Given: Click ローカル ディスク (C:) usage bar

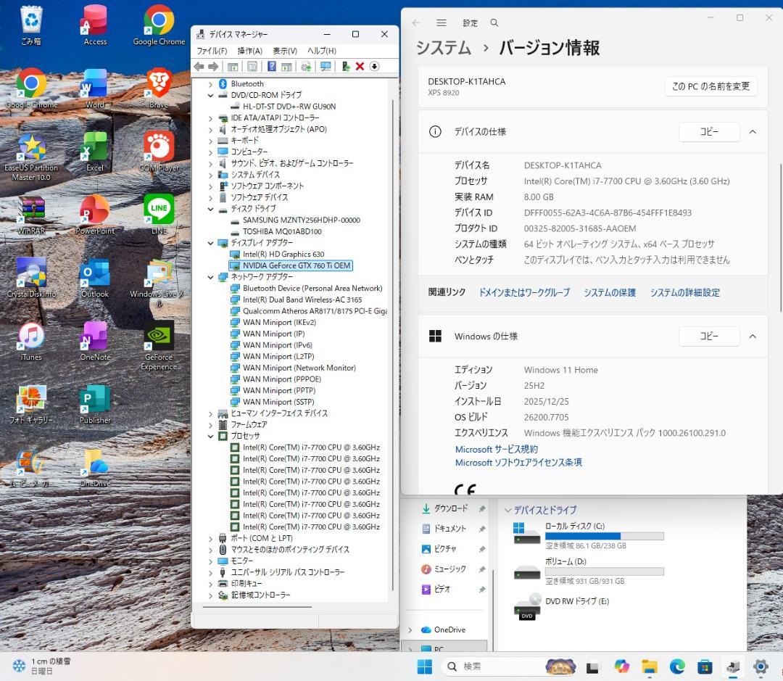Looking at the screenshot, I should tap(604, 536).
